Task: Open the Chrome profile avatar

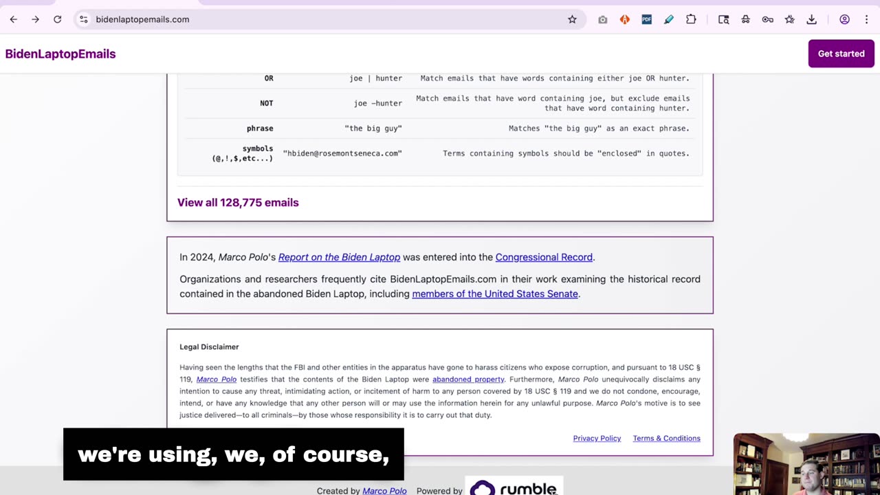Action: [844, 20]
